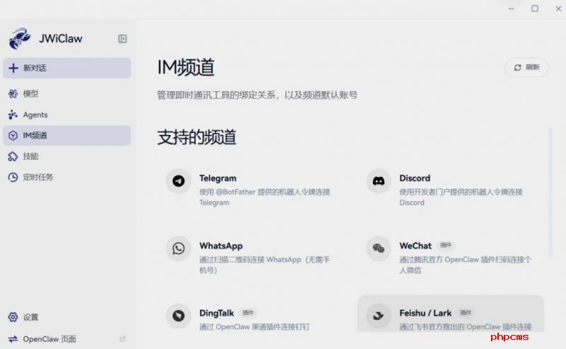Collapse the sidebar with the panel icon
Viewport: 566px width, 349px height.
tap(122, 39)
